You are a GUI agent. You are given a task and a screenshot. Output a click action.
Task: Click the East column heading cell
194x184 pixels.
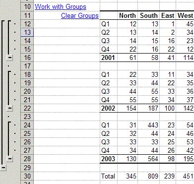pos(168,15)
